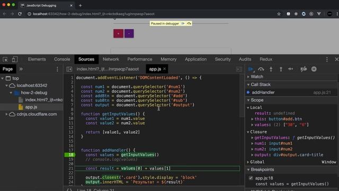Expand the Global scope group

click(x=248, y=162)
